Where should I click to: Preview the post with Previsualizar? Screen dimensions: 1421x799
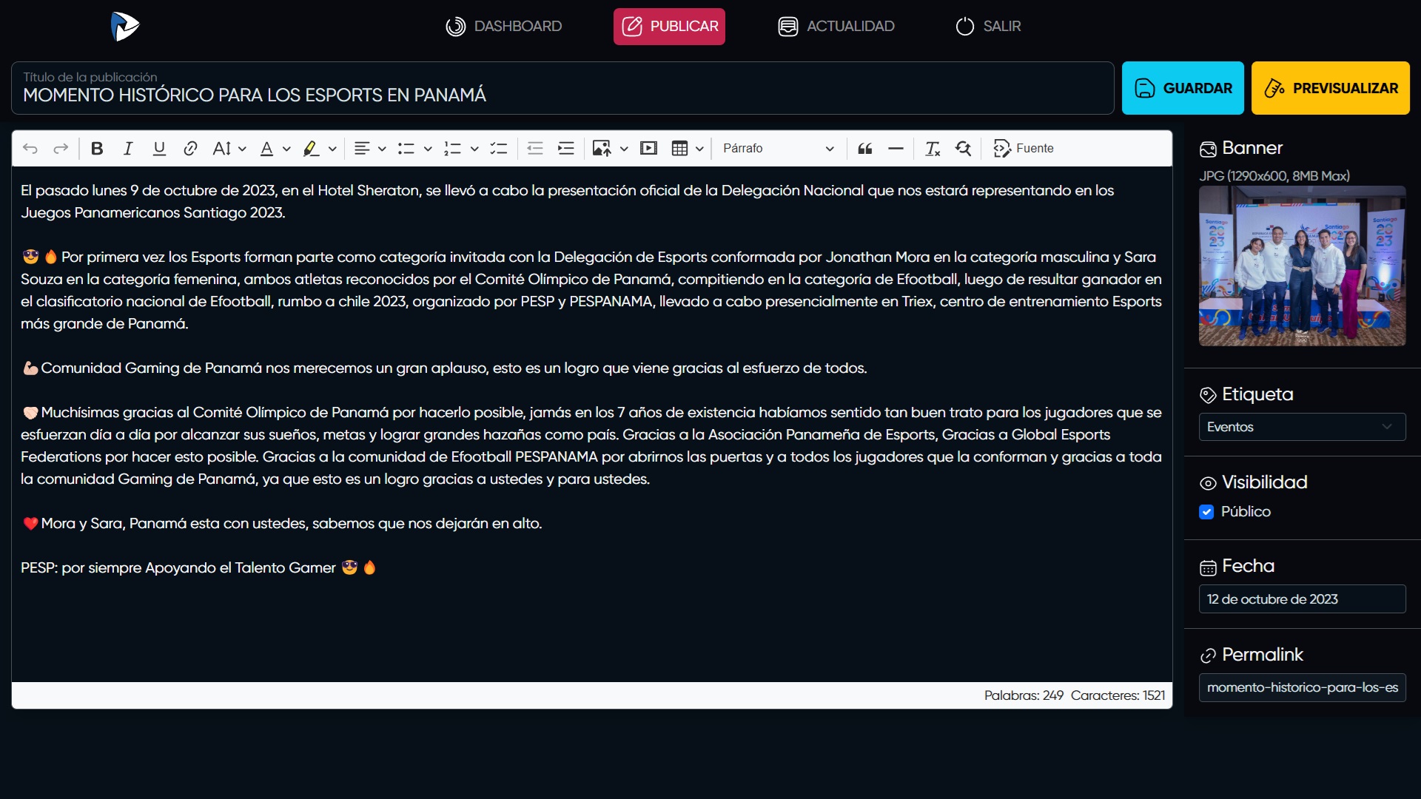tap(1331, 88)
